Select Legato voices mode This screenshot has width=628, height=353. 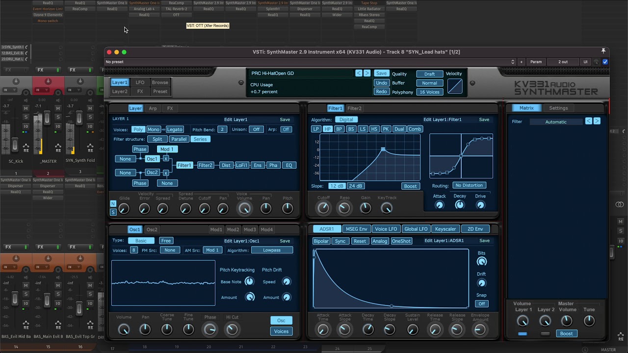point(174,129)
